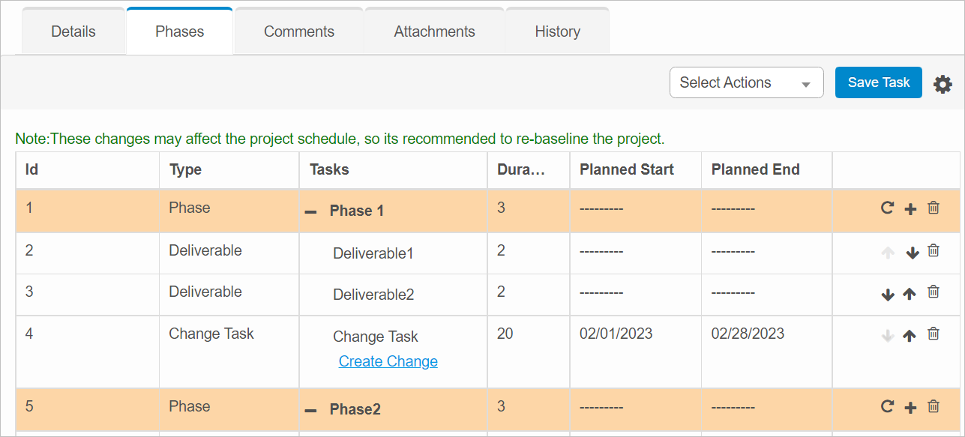
Task: Click the Planned Start column header
Action: 626,169
